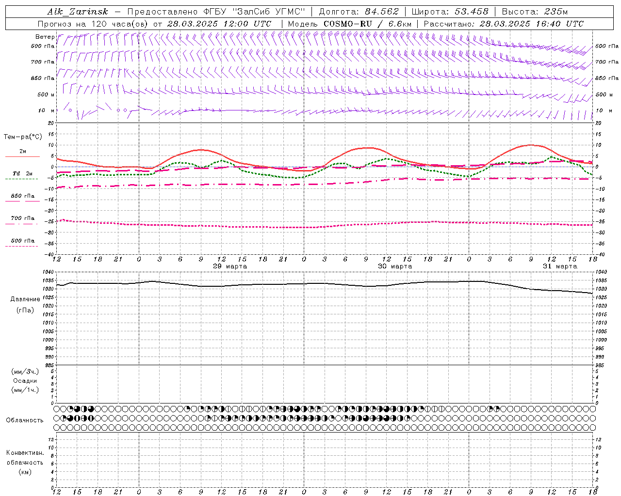Click the Осадки precipitation label
621x496 pixels.
(25, 381)
